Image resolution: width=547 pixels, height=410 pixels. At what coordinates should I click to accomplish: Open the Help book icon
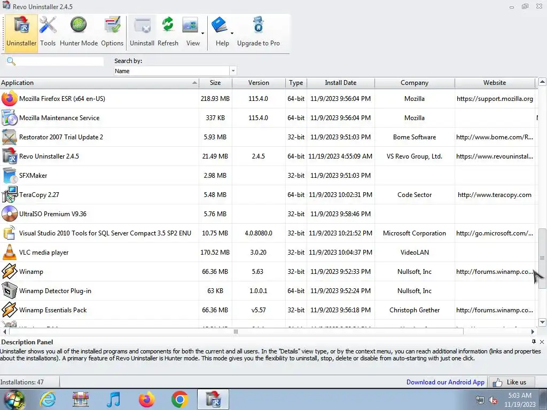pyautogui.click(x=220, y=25)
